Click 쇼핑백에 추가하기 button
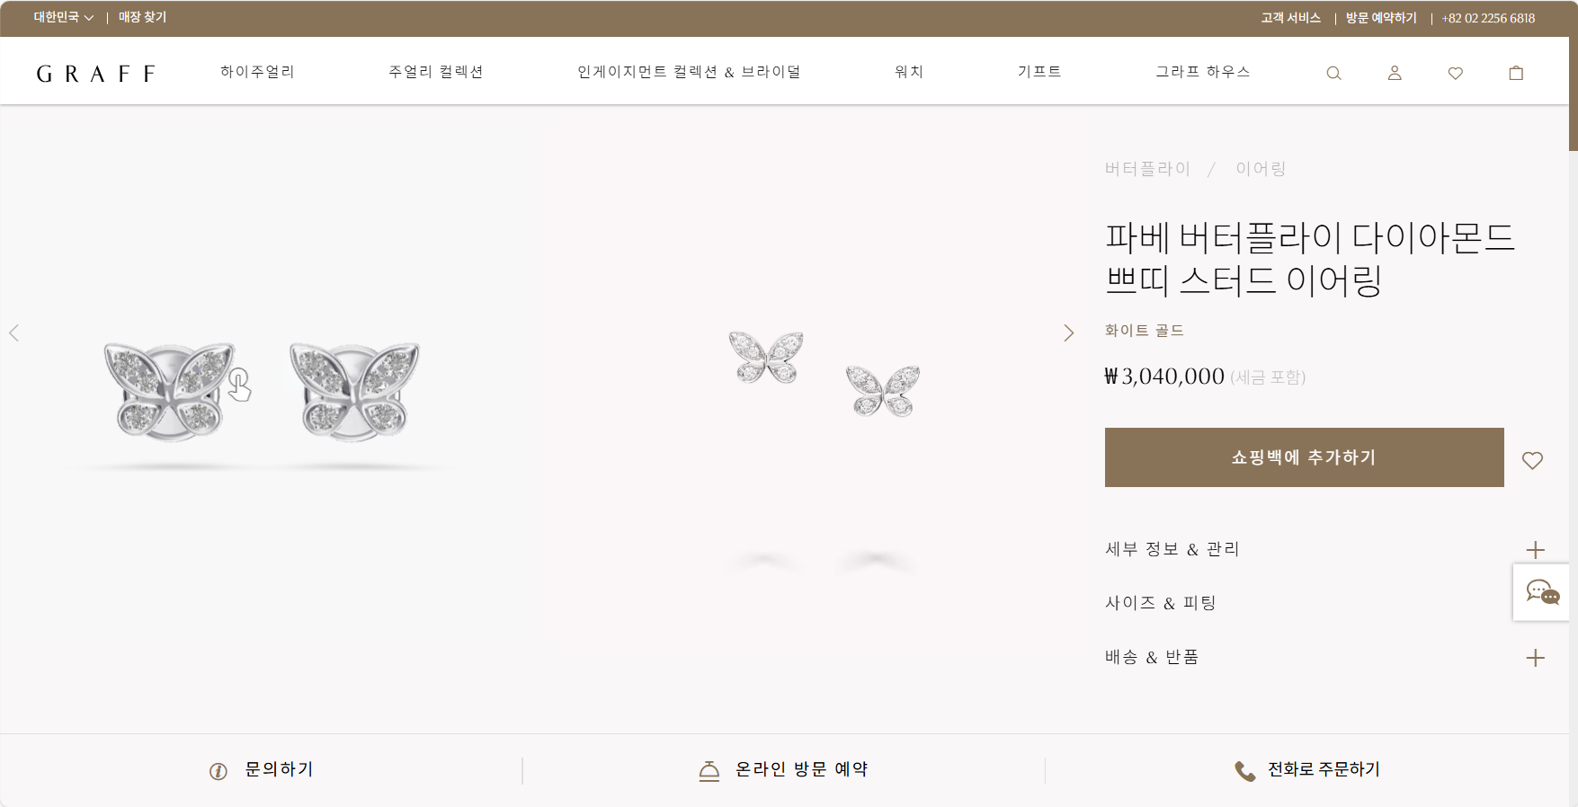This screenshot has width=1578, height=807. (1304, 457)
